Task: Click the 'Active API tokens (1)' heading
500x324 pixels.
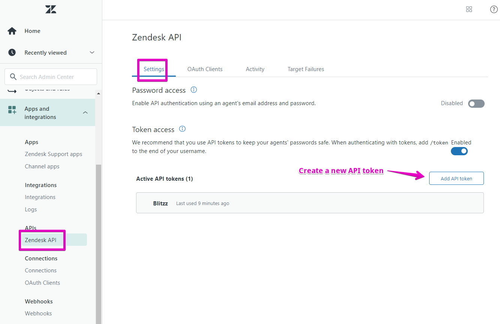Action: coord(165,179)
